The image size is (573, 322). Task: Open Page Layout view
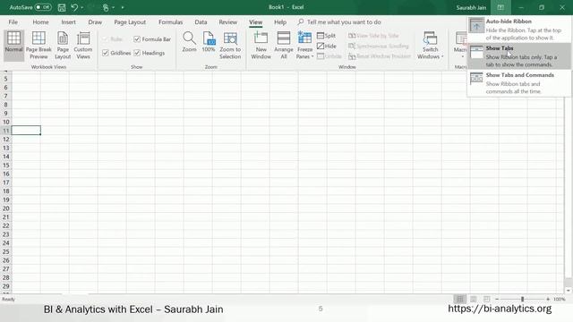(x=63, y=45)
